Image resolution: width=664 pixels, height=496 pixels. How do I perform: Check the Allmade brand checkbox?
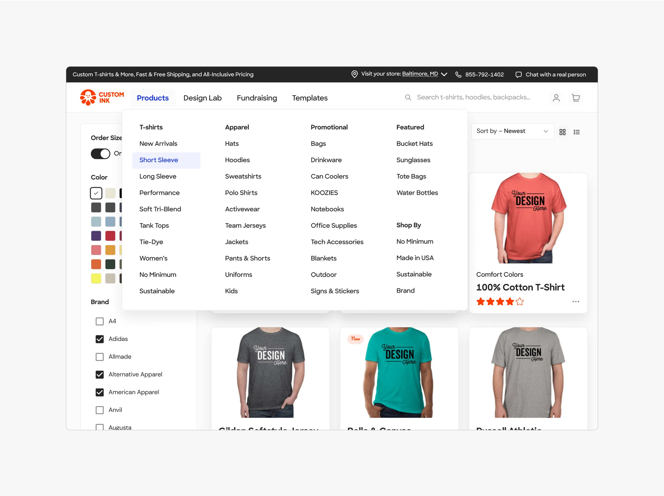100,357
